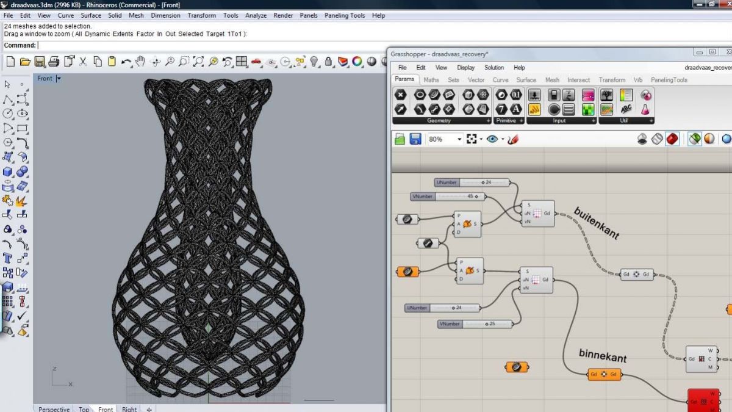Screen dimensions: 732x412
Task: Switch to Right viewport tab
Action: [129, 409]
